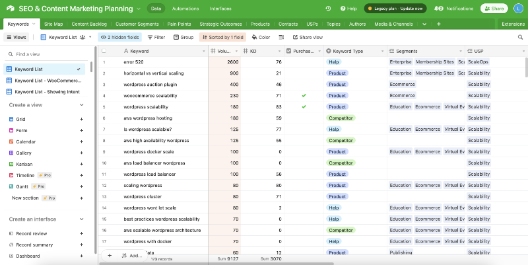Image resolution: width=528 pixels, height=265 pixels.
Task: Click the Add button beside the plus
Action: point(133,256)
